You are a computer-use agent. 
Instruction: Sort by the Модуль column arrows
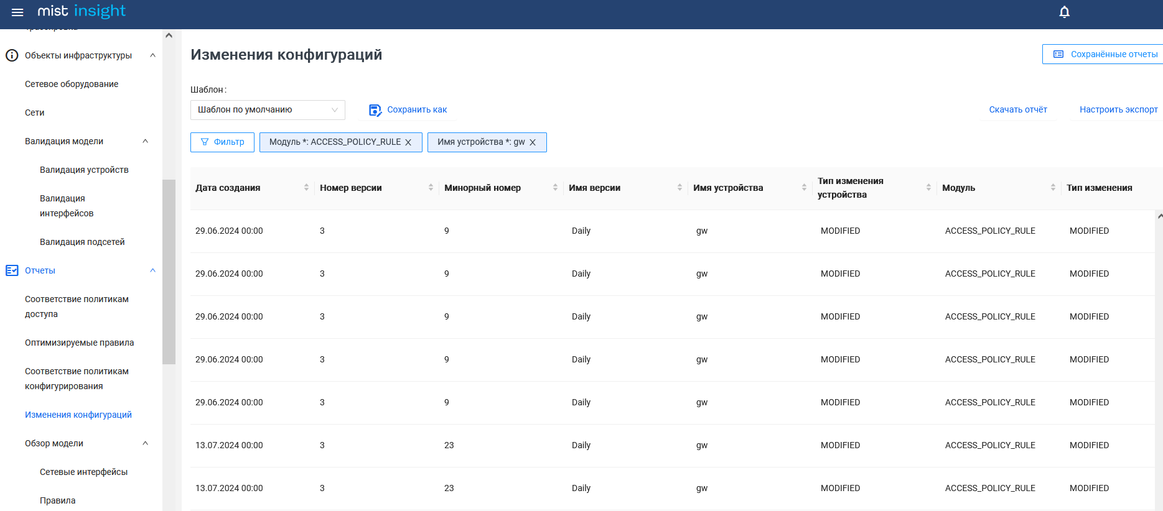1053,188
